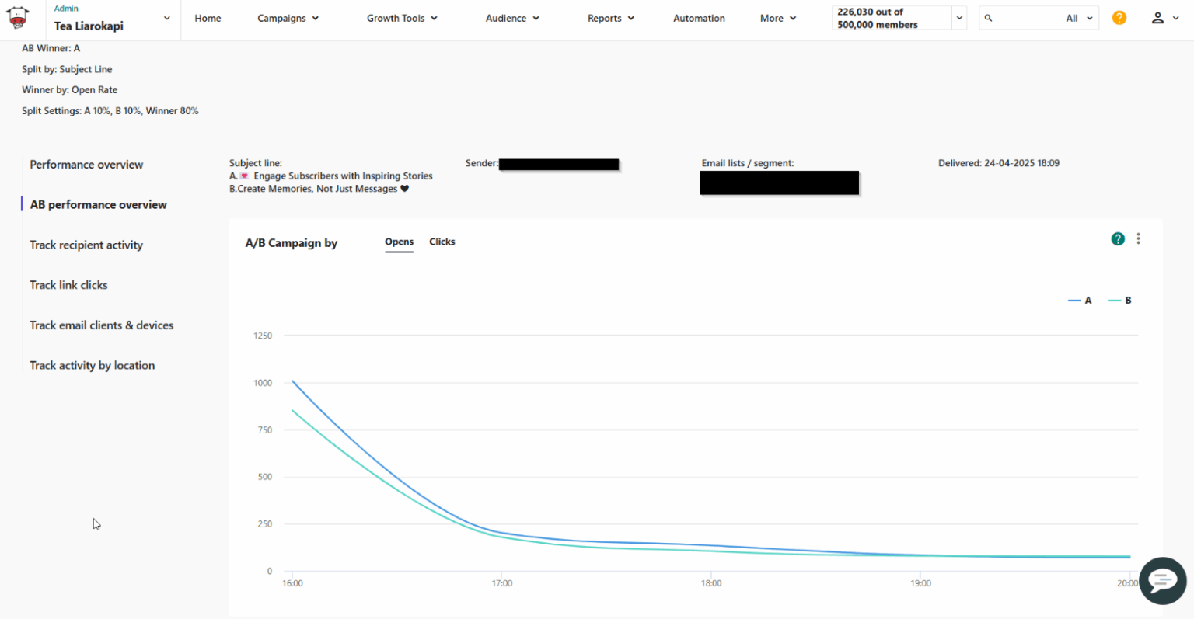Open the Automation section
Viewport: 1194px width, 619px height.
(x=699, y=18)
